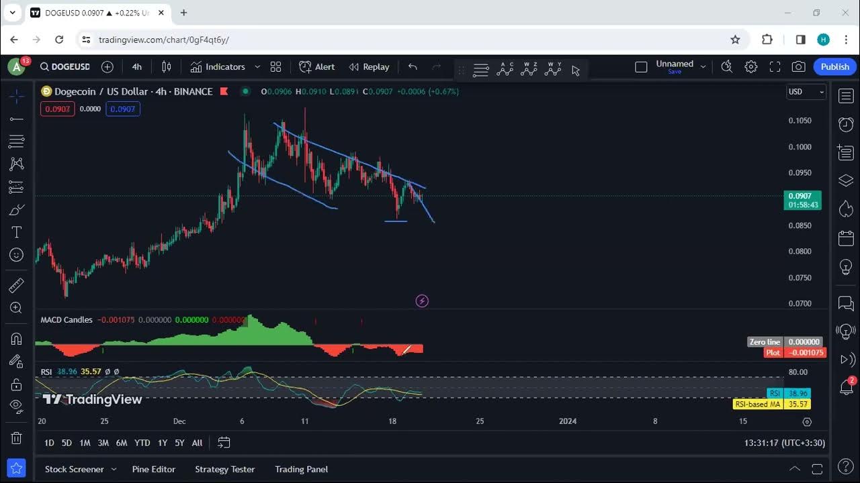Toggle lock all drawing tools
This screenshot has width=860, height=483.
(16, 384)
